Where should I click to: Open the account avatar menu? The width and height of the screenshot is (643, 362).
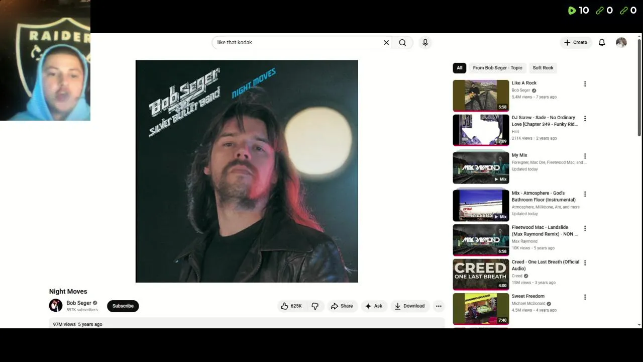coord(621,43)
